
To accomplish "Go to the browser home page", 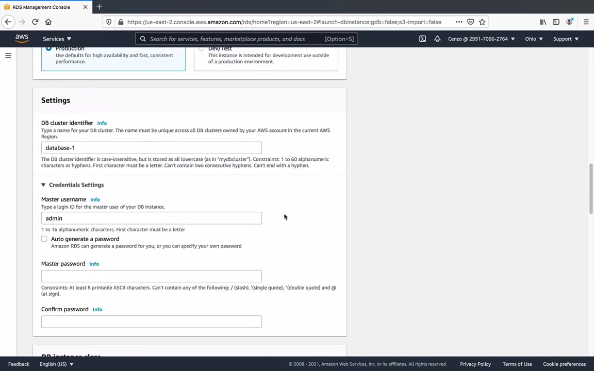I will 48,22.
